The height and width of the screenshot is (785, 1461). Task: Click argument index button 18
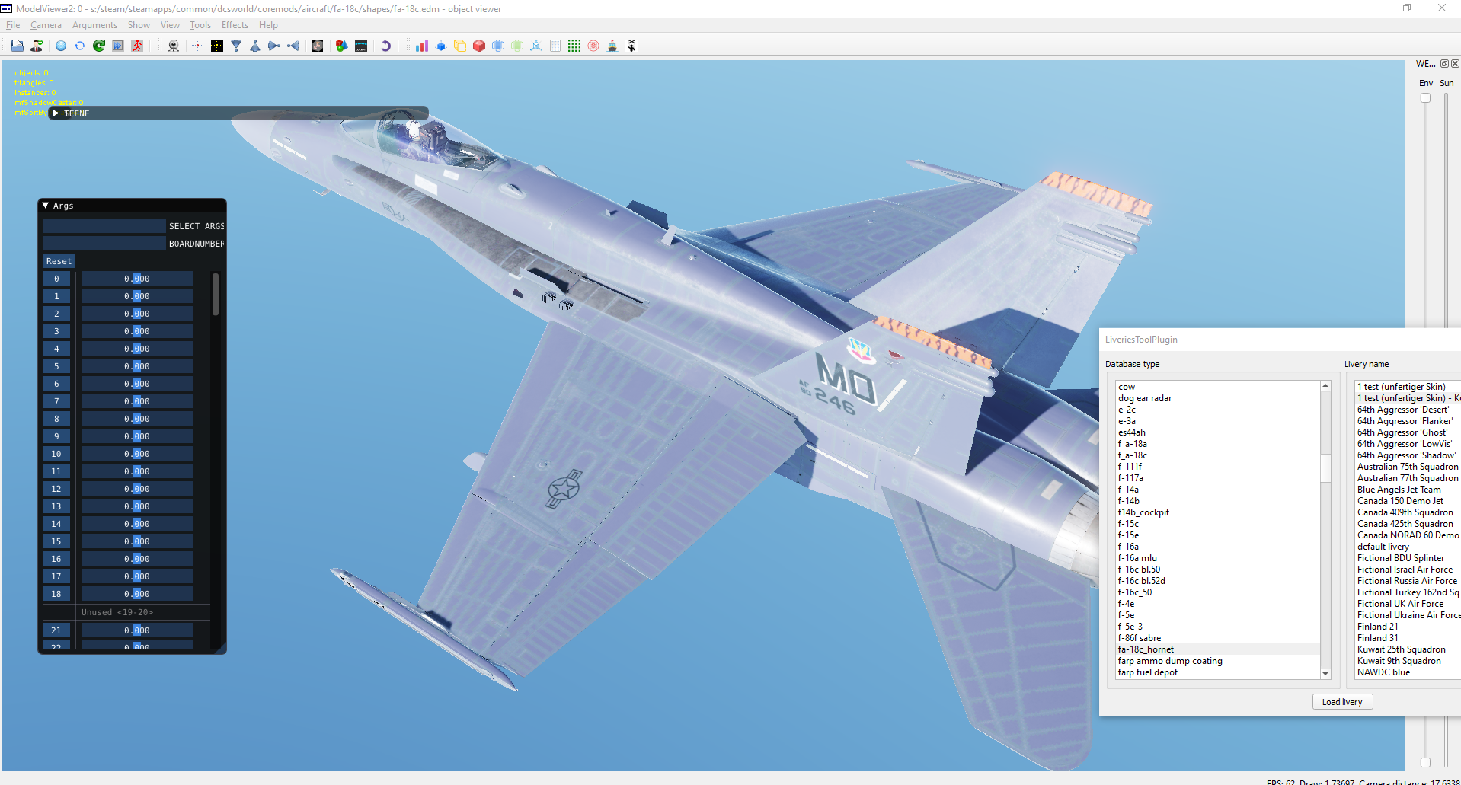click(56, 594)
